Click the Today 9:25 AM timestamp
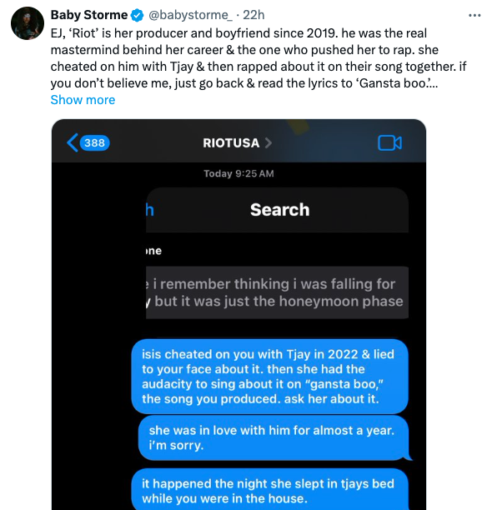492x510 pixels. (238, 173)
